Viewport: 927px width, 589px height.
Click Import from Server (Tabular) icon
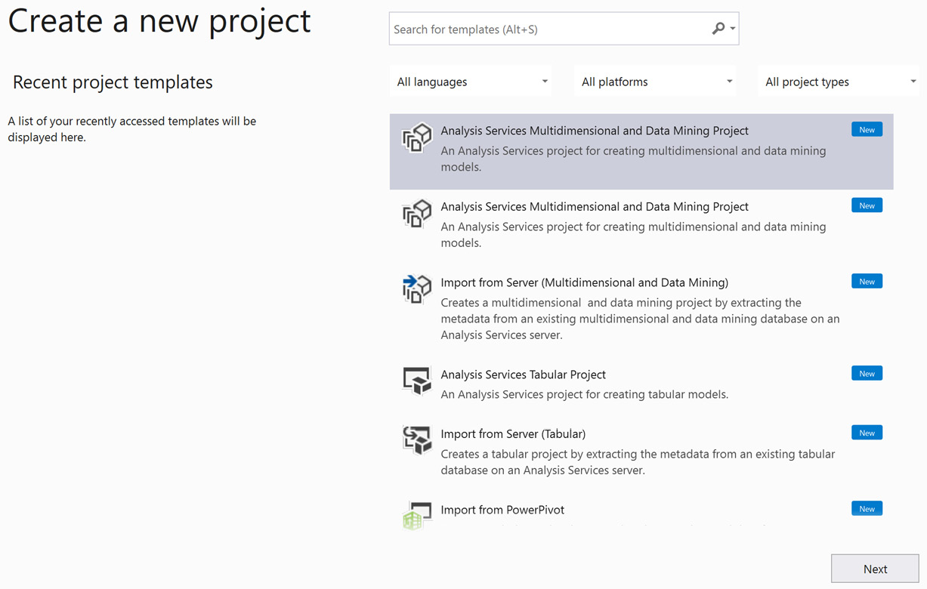click(x=417, y=440)
